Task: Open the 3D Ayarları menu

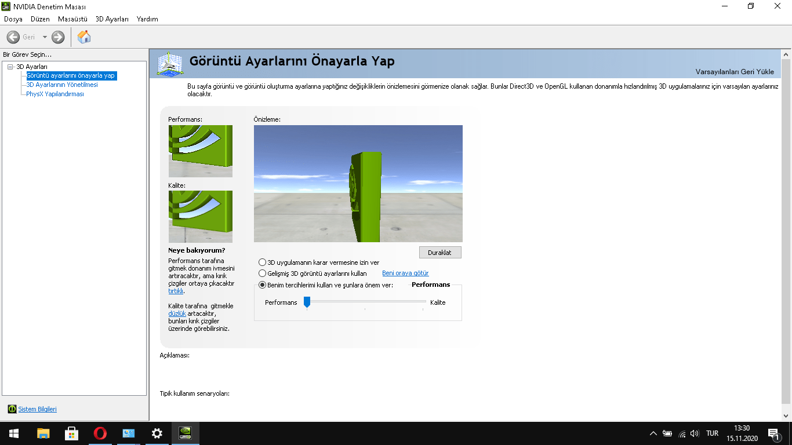Action: tap(112, 19)
